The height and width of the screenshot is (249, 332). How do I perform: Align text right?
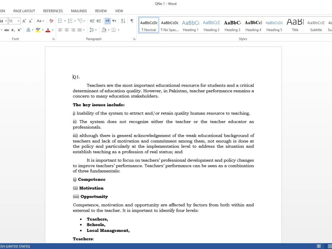point(73,30)
